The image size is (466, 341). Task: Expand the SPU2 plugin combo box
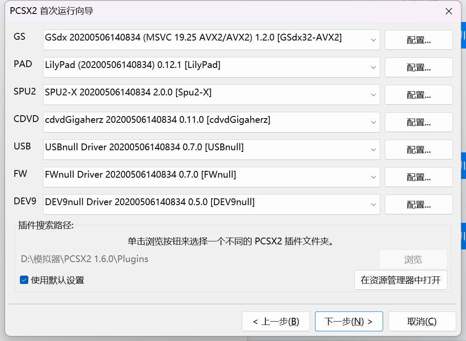coord(211,95)
